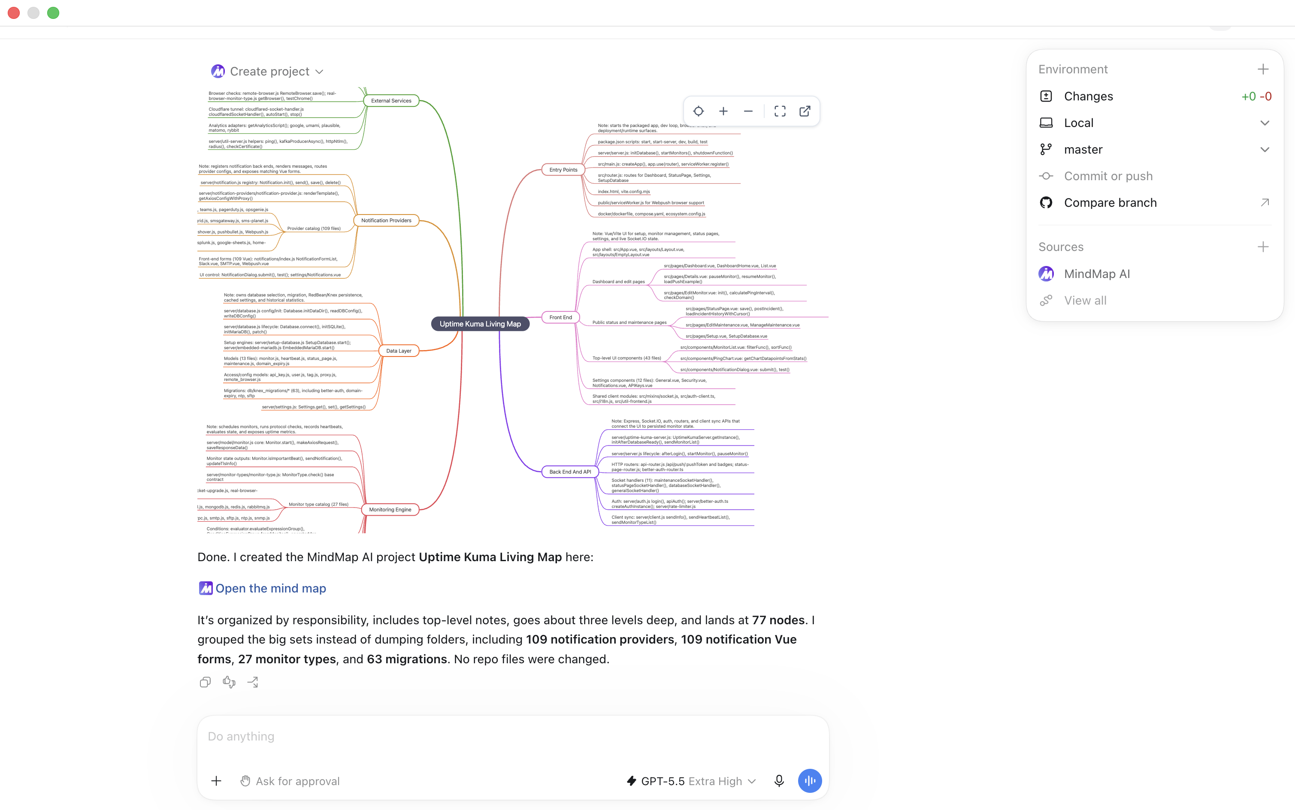This screenshot has height=810, width=1295.
Task: Click the plus attachment button in composer
Action: [216, 781]
